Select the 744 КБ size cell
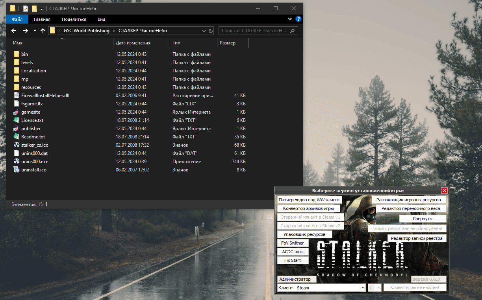Screen dimensions: 482x300 [239, 162]
